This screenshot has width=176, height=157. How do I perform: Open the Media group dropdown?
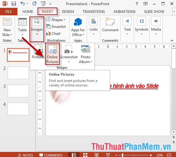pyautogui.click(x=156, y=26)
